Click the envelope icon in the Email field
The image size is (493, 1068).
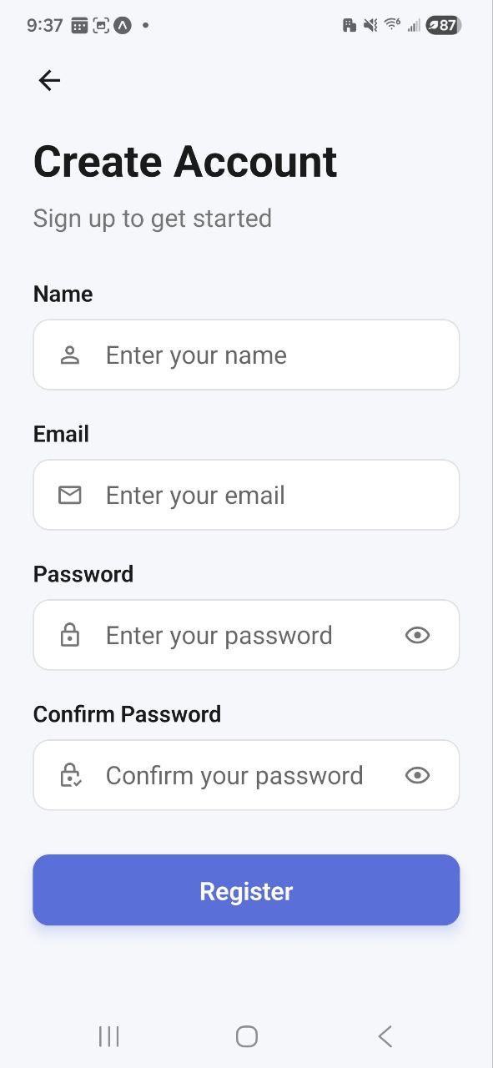point(70,495)
